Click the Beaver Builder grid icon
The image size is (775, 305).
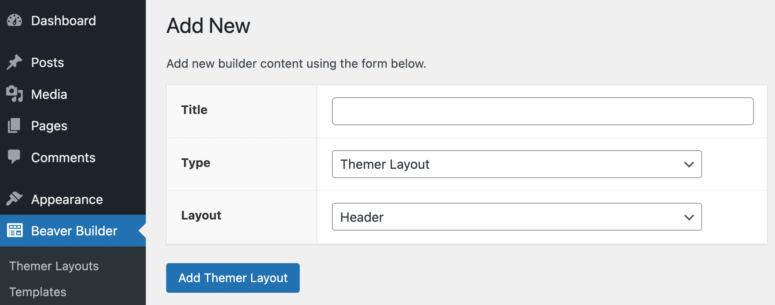pyautogui.click(x=15, y=231)
